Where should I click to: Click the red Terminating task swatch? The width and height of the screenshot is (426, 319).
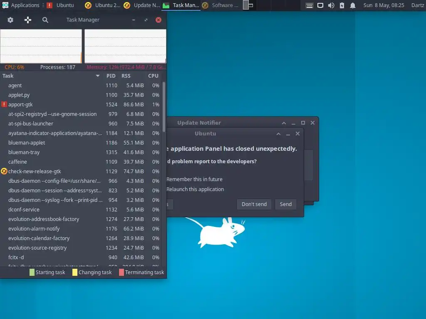(121, 272)
